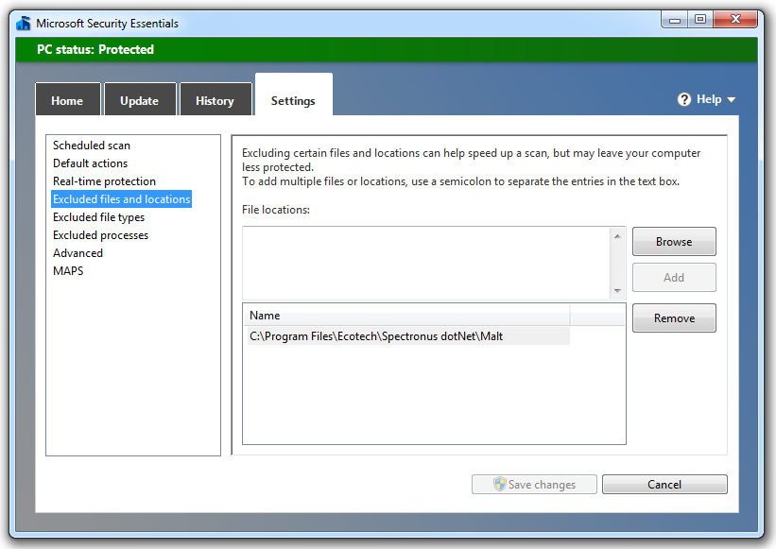Expand the Help dropdown arrow

(x=732, y=100)
